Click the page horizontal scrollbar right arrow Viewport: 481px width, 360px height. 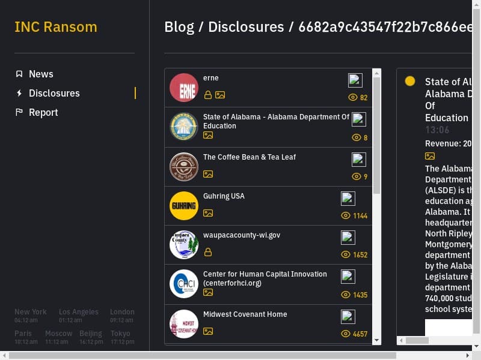click(x=468, y=355)
